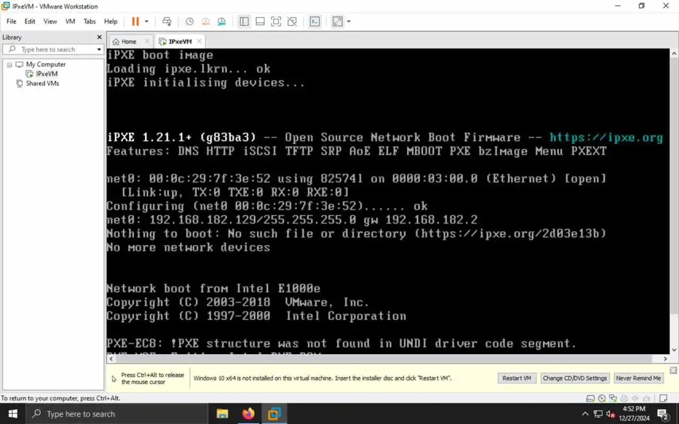The height and width of the screenshot is (424, 679).
Task: Close the IPxeVM tab
Action: coord(199,41)
